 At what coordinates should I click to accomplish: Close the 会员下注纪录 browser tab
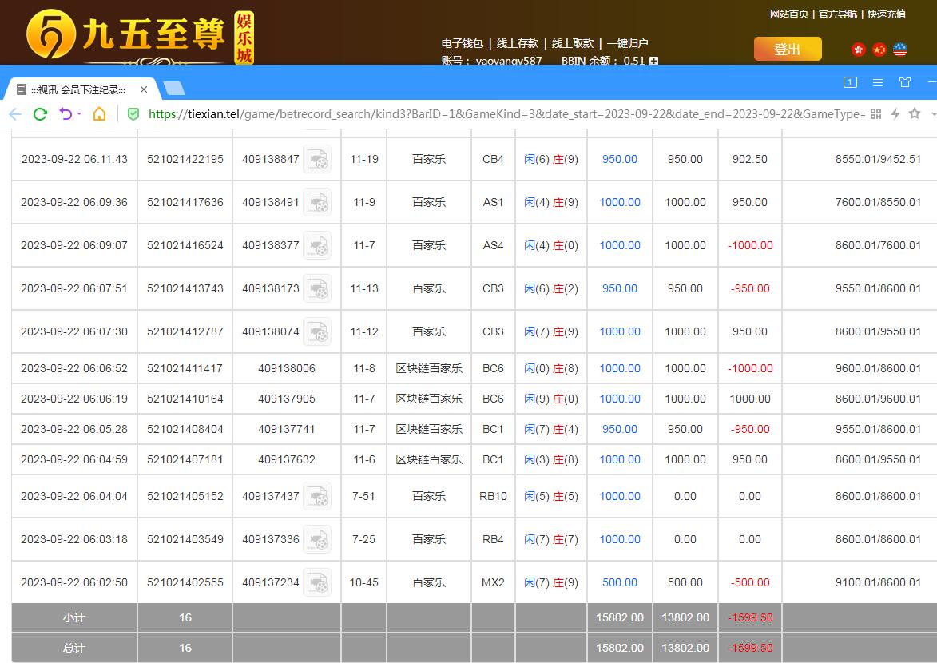[x=144, y=89]
